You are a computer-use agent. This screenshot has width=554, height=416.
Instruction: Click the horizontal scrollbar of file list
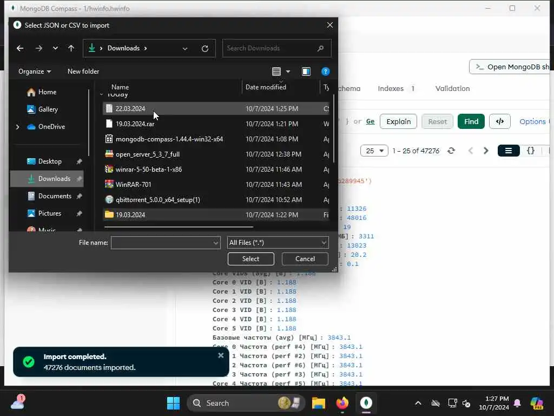(179, 227)
